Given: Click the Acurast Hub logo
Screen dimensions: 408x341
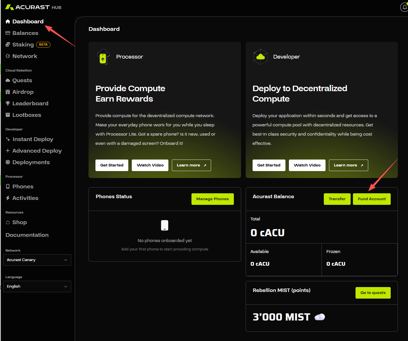Looking at the screenshot, I should tap(33, 7).
